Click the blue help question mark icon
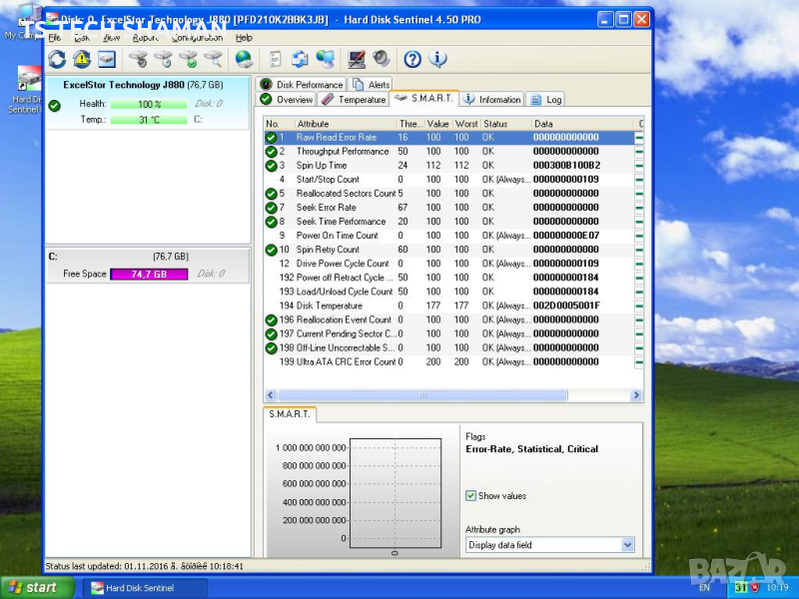Screen dimensions: 799x599 pos(411,60)
